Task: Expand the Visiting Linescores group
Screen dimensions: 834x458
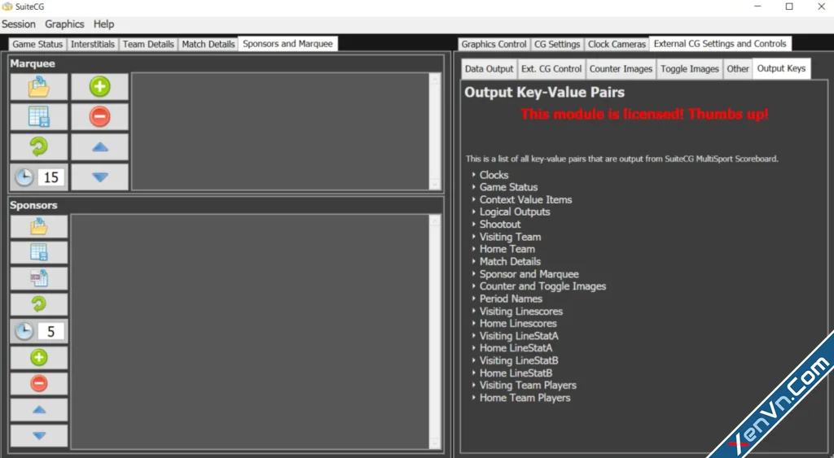Action: 473,311
